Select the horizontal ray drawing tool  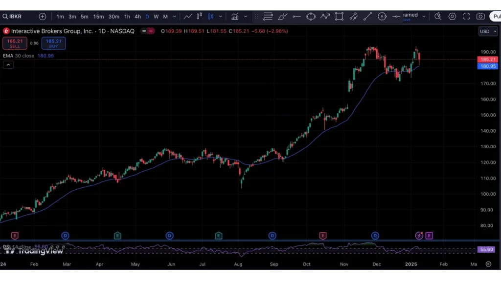click(296, 16)
